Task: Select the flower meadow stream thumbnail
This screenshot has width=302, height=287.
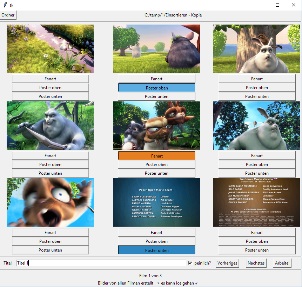Action: click(50, 49)
